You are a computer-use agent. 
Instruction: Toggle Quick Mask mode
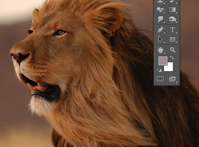click(x=160, y=78)
